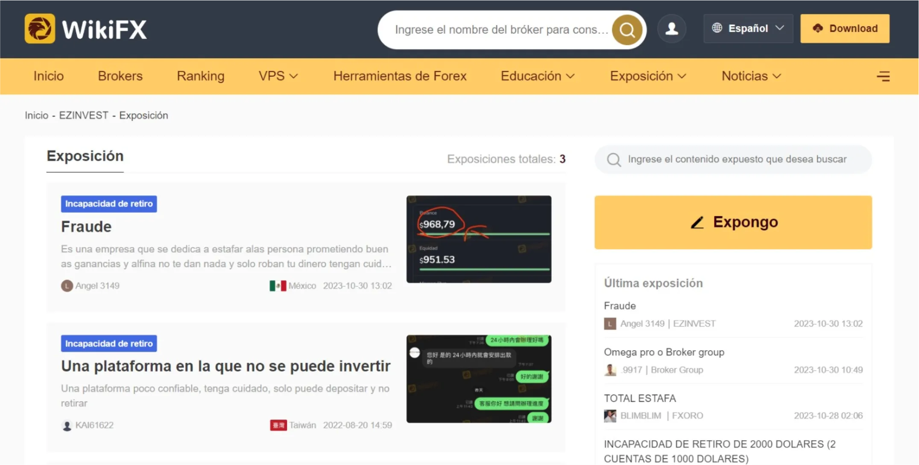Click the date 2022-08-20 14:59
This screenshot has width=919, height=465.
(357, 425)
